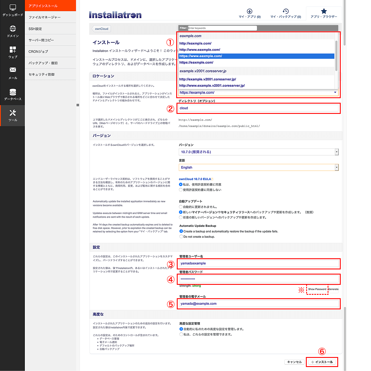Open the 言語 English dropdown
The image size is (371, 371).
coord(258,168)
